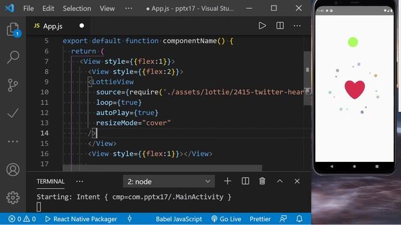Open the Edit menu
This screenshot has height=225, width=401.
48,8
